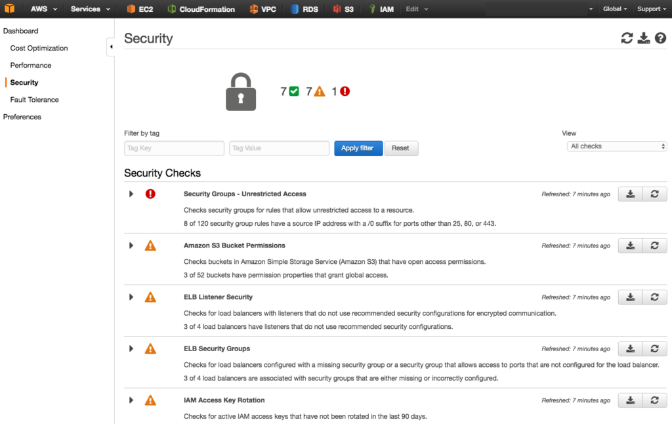The height and width of the screenshot is (424, 672).
Task: Refresh all Trusted Advisor checks
Action: coord(627,38)
